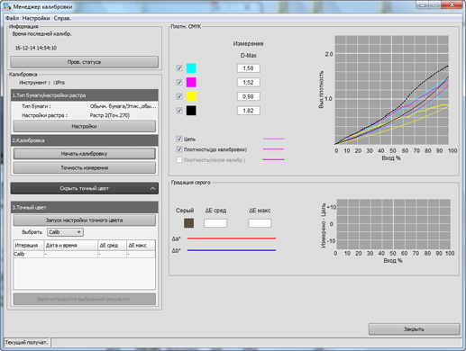Open the Выбрать Calib dropdown
Screen dimensions: 466x351
(x=65, y=232)
